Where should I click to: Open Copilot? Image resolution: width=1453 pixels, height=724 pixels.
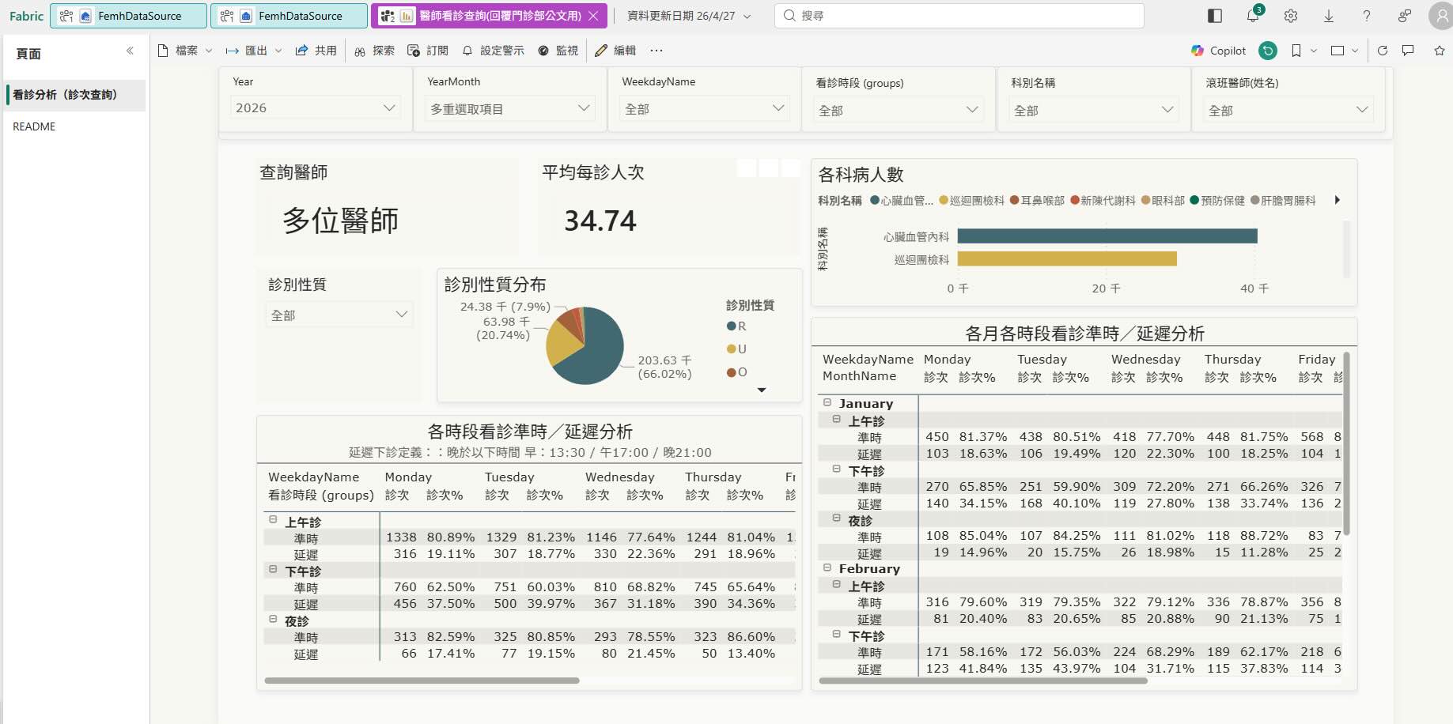[x=1219, y=51]
